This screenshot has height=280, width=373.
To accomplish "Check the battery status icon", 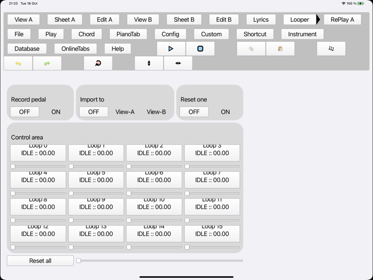I will tap(361, 4).
